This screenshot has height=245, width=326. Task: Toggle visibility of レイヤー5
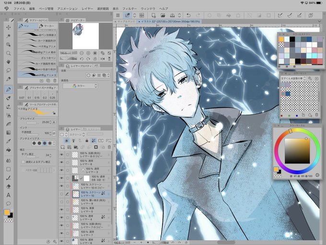[x=61, y=209]
